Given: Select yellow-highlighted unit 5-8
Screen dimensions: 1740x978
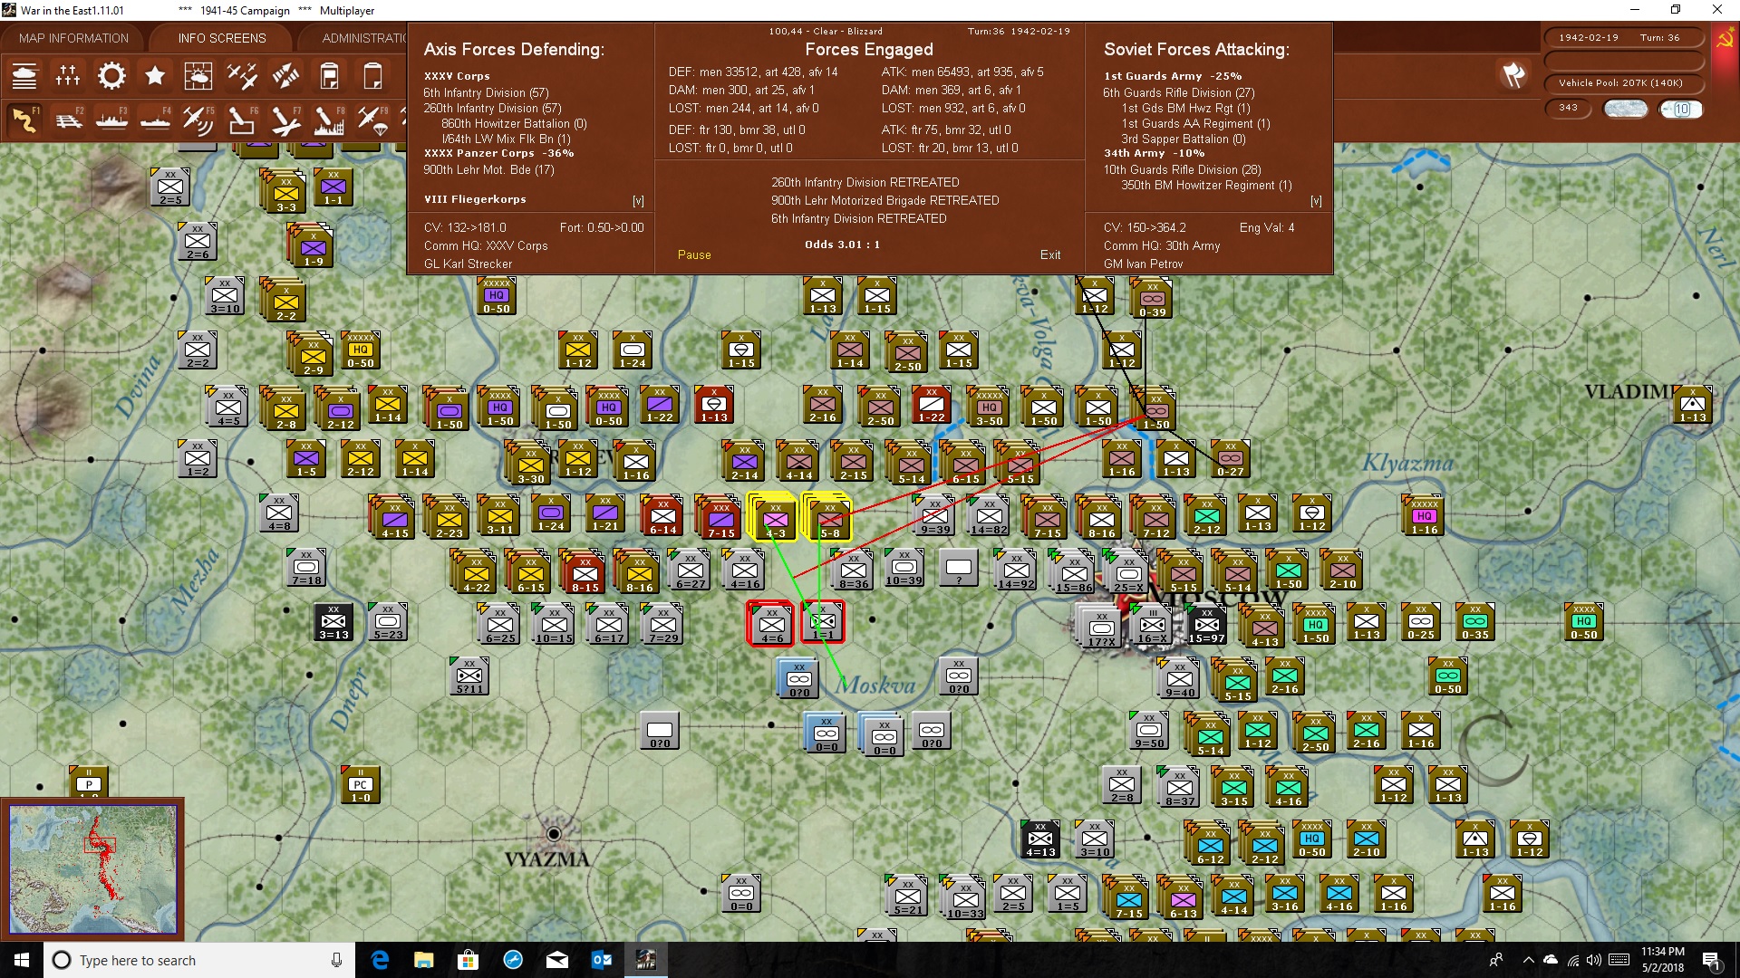Looking at the screenshot, I should tap(829, 518).
